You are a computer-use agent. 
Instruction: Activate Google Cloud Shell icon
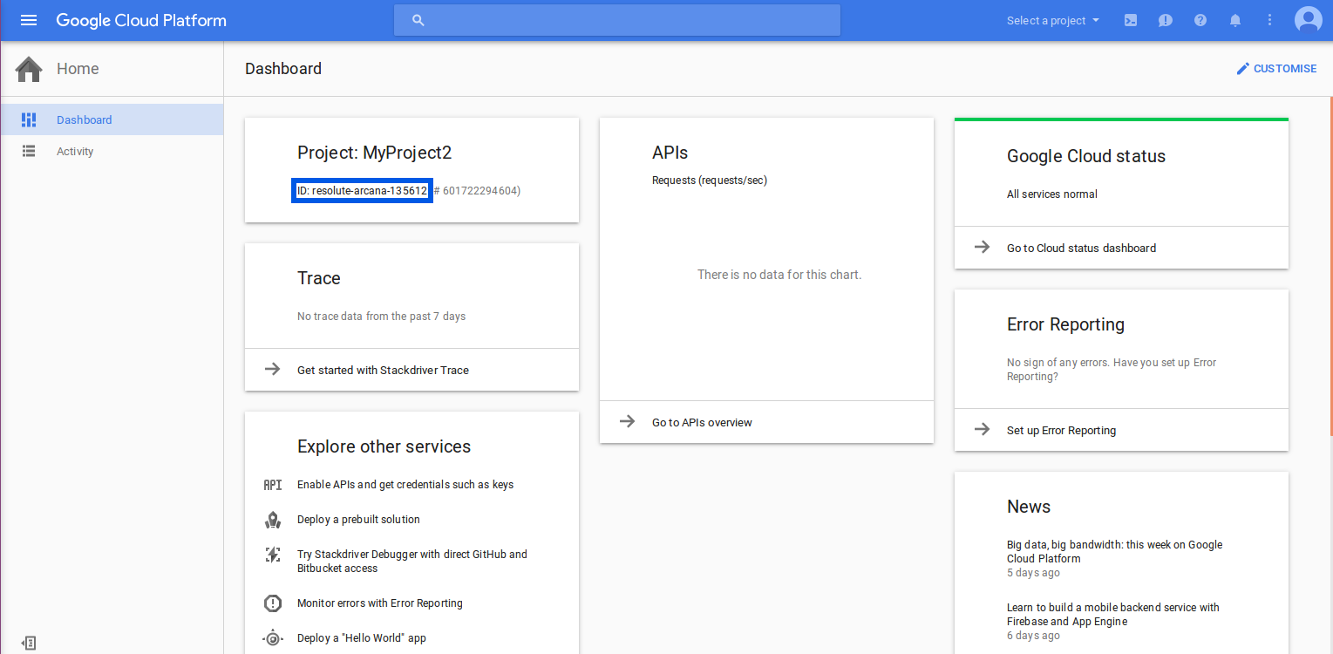point(1131,20)
